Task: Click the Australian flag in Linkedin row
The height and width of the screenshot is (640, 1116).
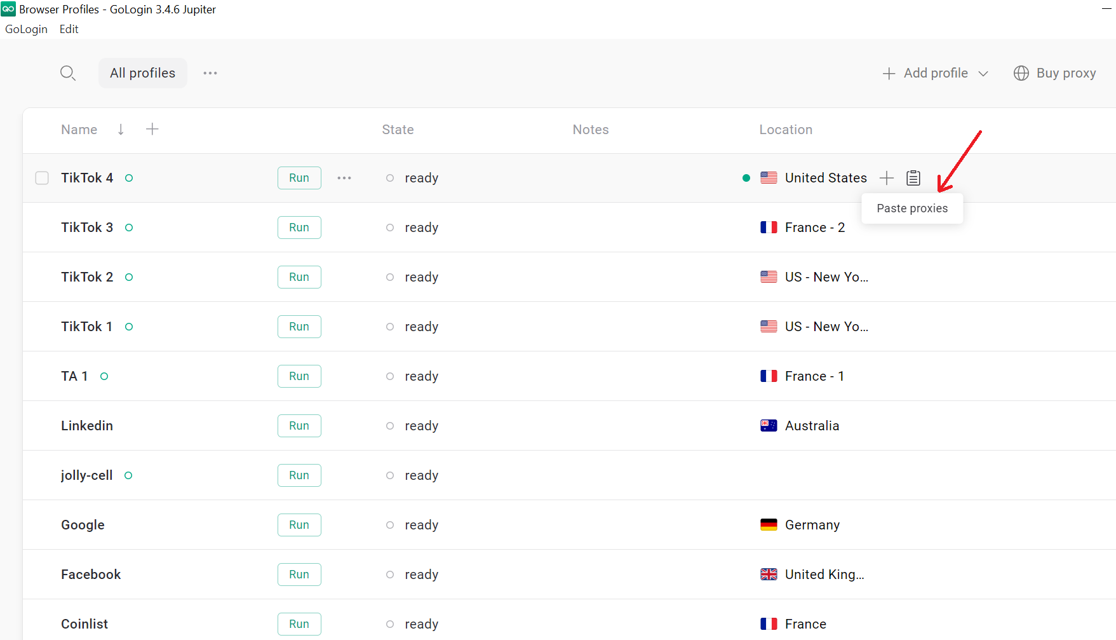Action: pos(769,426)
